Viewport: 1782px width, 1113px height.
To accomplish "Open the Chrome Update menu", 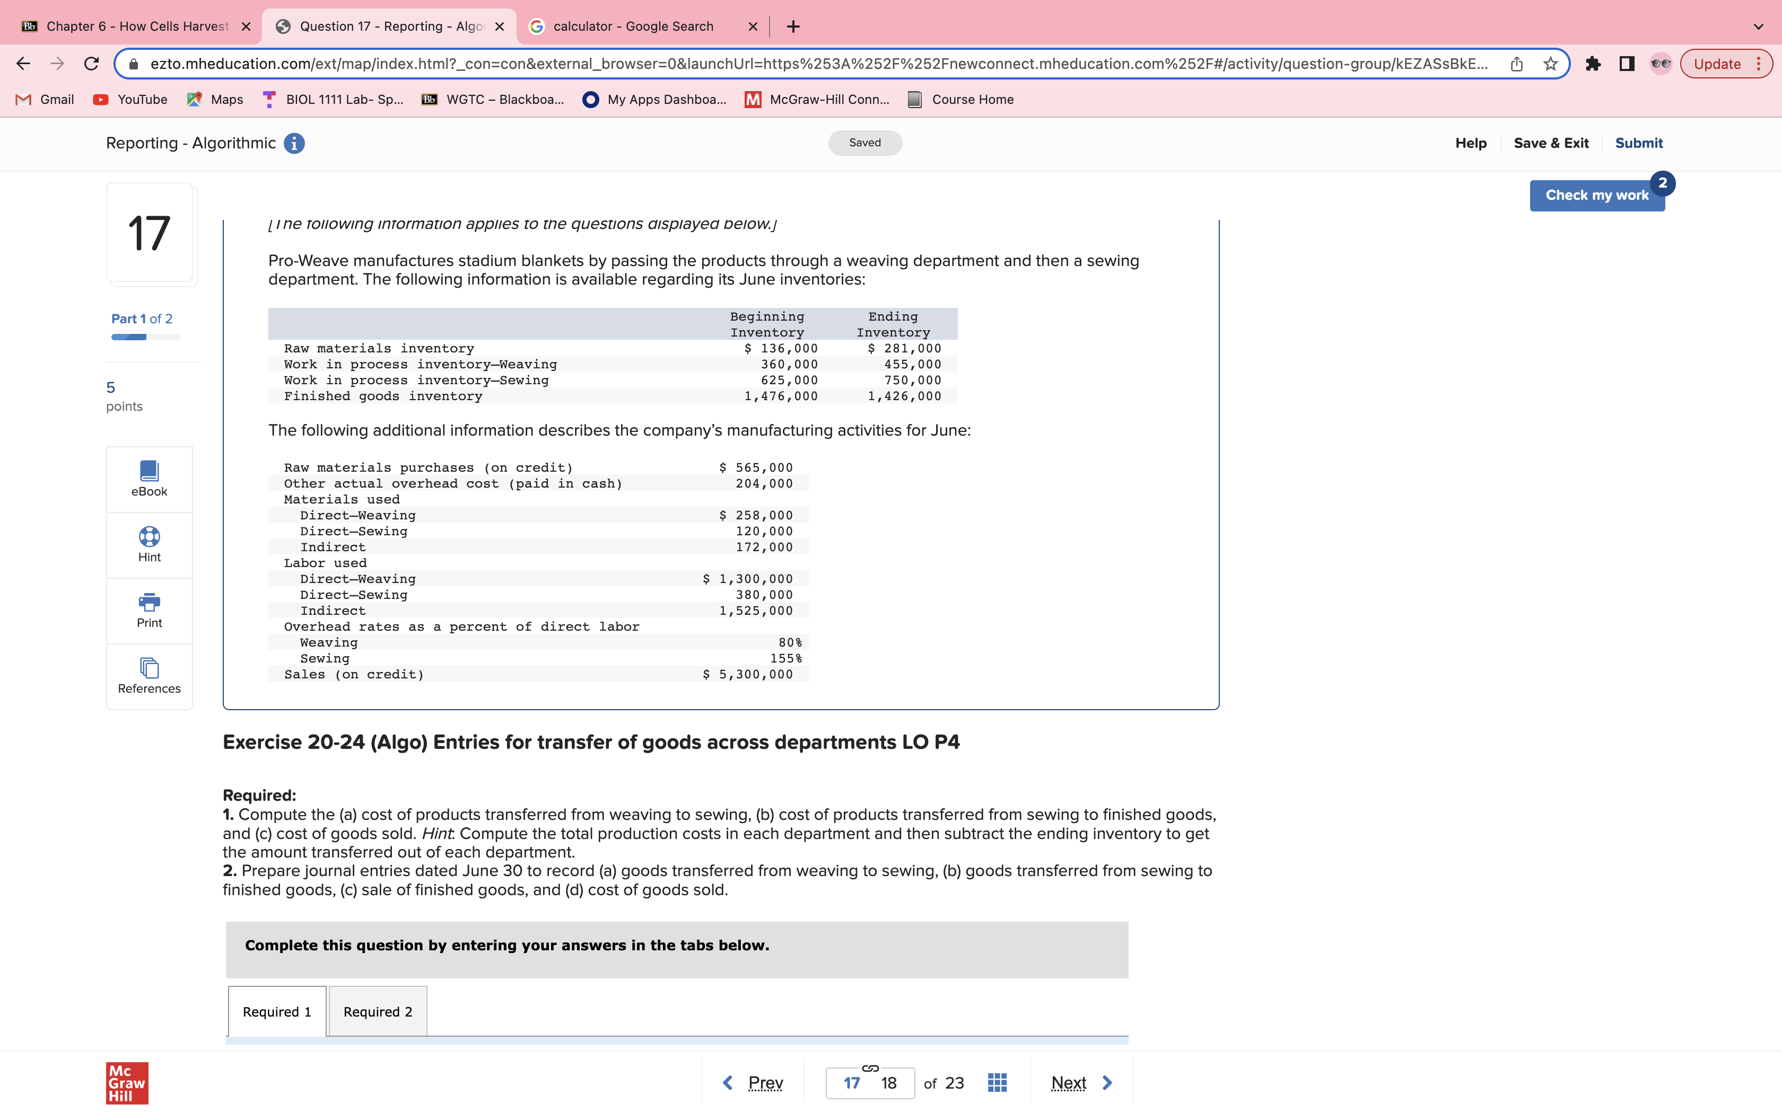I will (1725, 64).
